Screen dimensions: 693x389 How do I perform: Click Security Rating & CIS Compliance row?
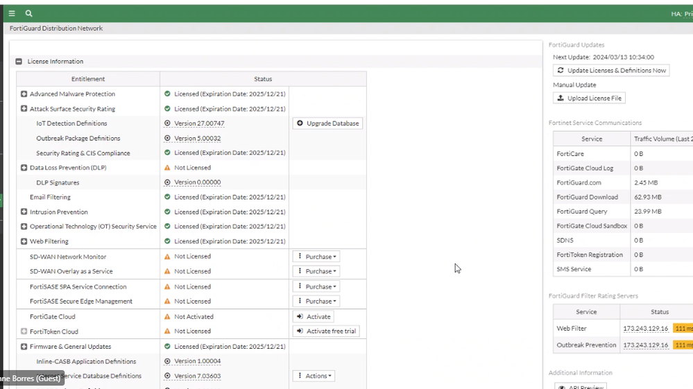click(x=191, y=153)
